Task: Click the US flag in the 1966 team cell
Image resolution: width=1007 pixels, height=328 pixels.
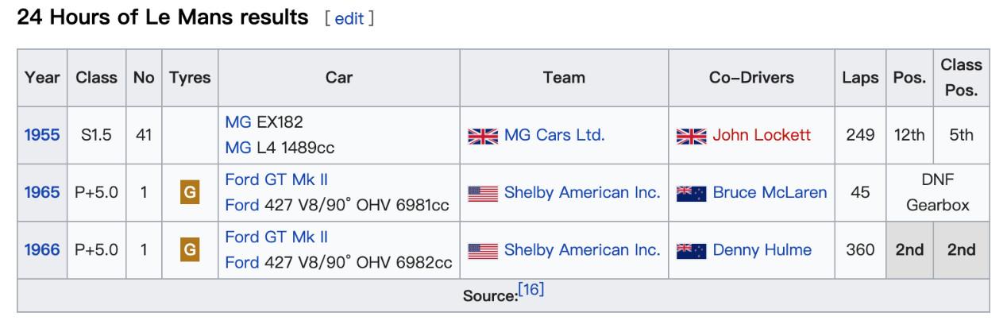Action: pyautogui.click(x=483, y=251)
